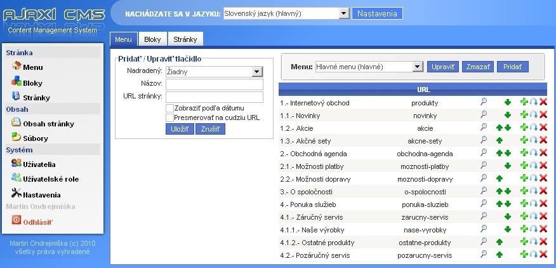Select the 'nase-vyrobky' URL cell
This screenshot has width=556, height=268.
(425, 230)
